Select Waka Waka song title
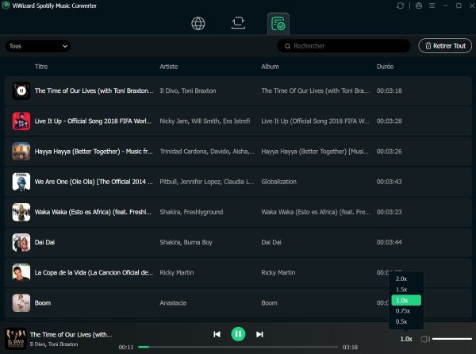476x354 pixels. click(x=93, y=212)
